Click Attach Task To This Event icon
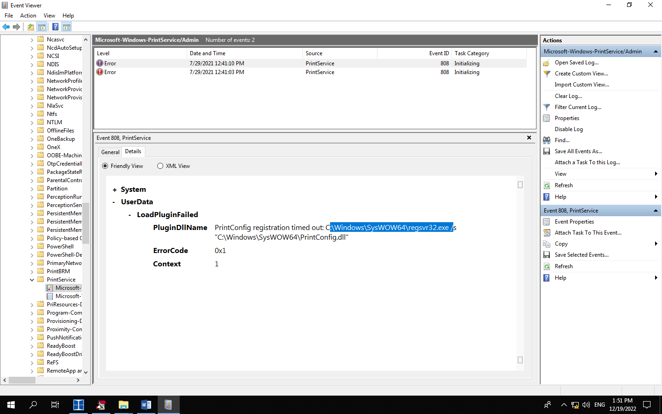The width and height of the screenshot is (662, 414). click(x=547, y=233)
